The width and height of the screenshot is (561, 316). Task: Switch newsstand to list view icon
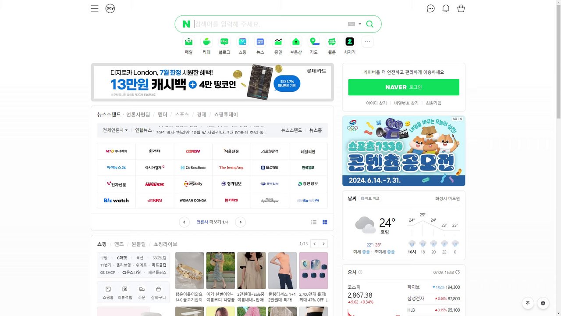314,222
